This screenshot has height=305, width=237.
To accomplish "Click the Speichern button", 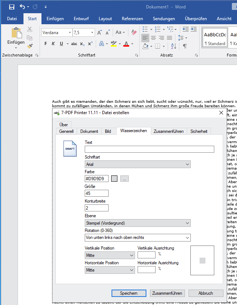I will click(129, 293).
